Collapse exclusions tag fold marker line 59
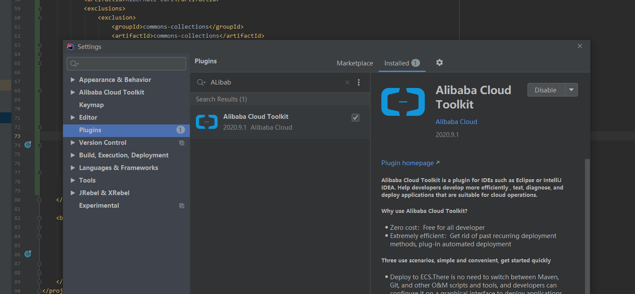 coord(39,9)
